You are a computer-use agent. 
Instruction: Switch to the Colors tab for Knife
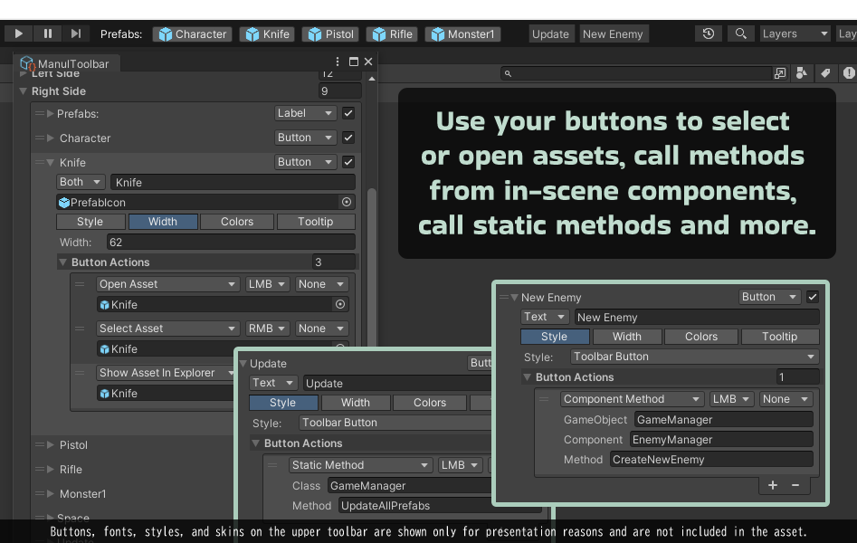coord(237,222)
